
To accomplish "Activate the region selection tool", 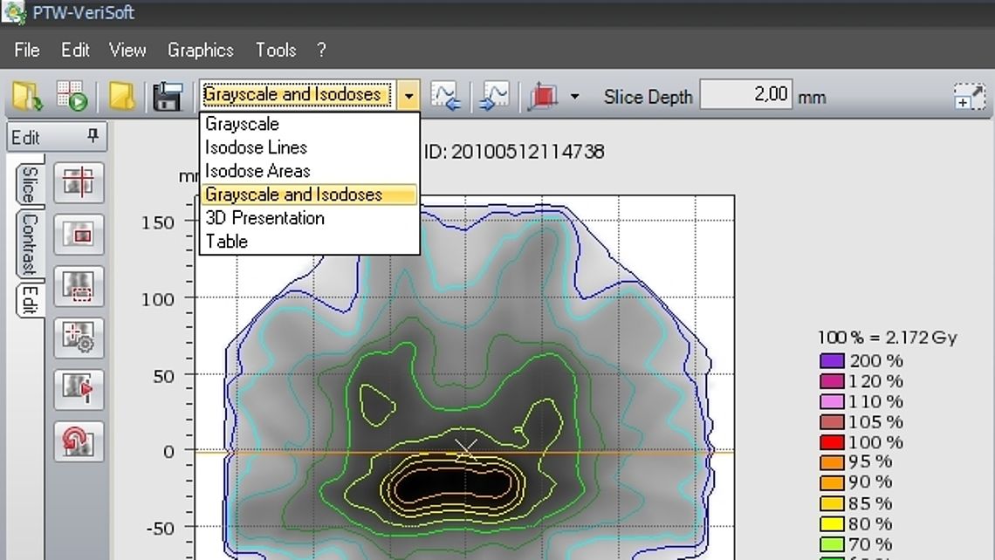I will pos(79,287).
